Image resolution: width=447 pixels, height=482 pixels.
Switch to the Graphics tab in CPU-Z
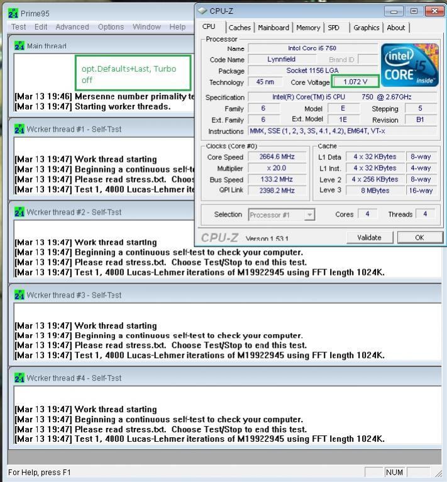pos(366,28)
